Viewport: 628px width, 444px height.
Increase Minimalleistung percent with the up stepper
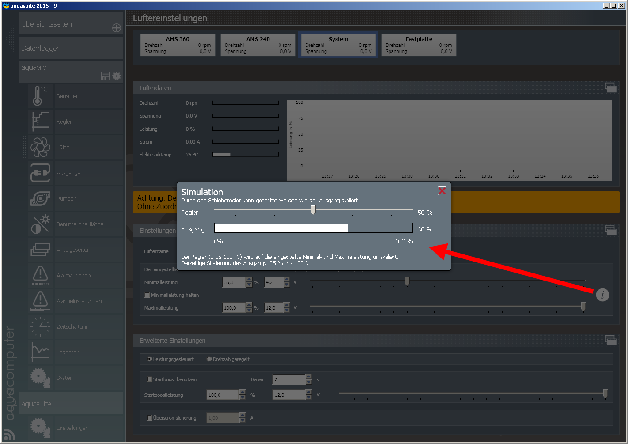point(249,279)
